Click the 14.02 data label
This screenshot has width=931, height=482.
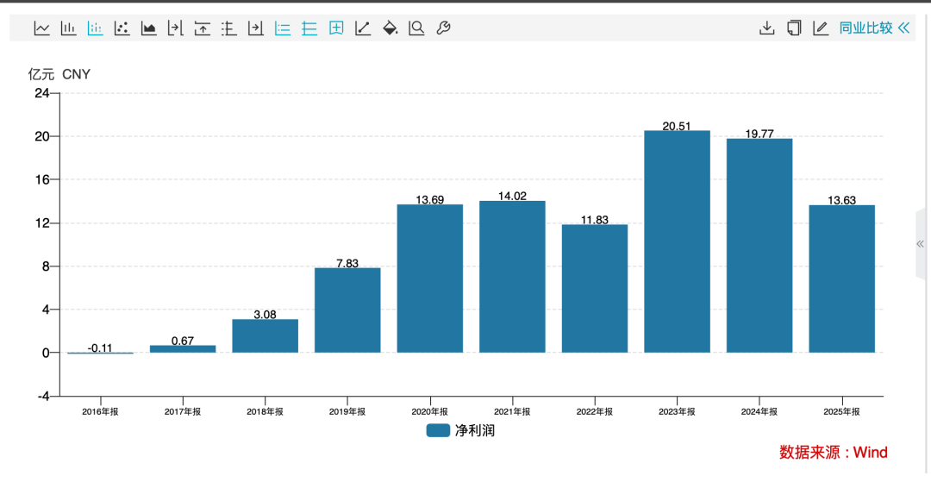[512, 197]
